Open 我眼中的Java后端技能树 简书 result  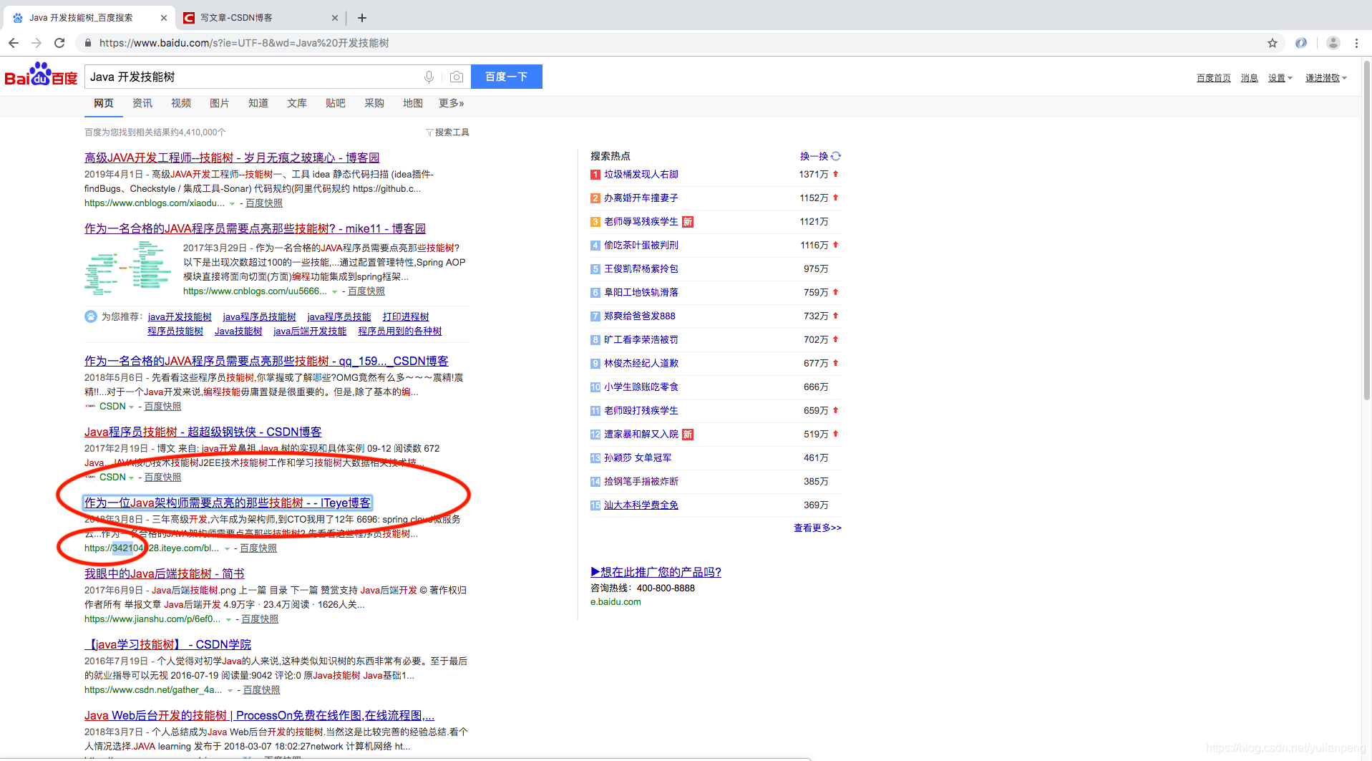pyautogui.click(x=165, y=573)
